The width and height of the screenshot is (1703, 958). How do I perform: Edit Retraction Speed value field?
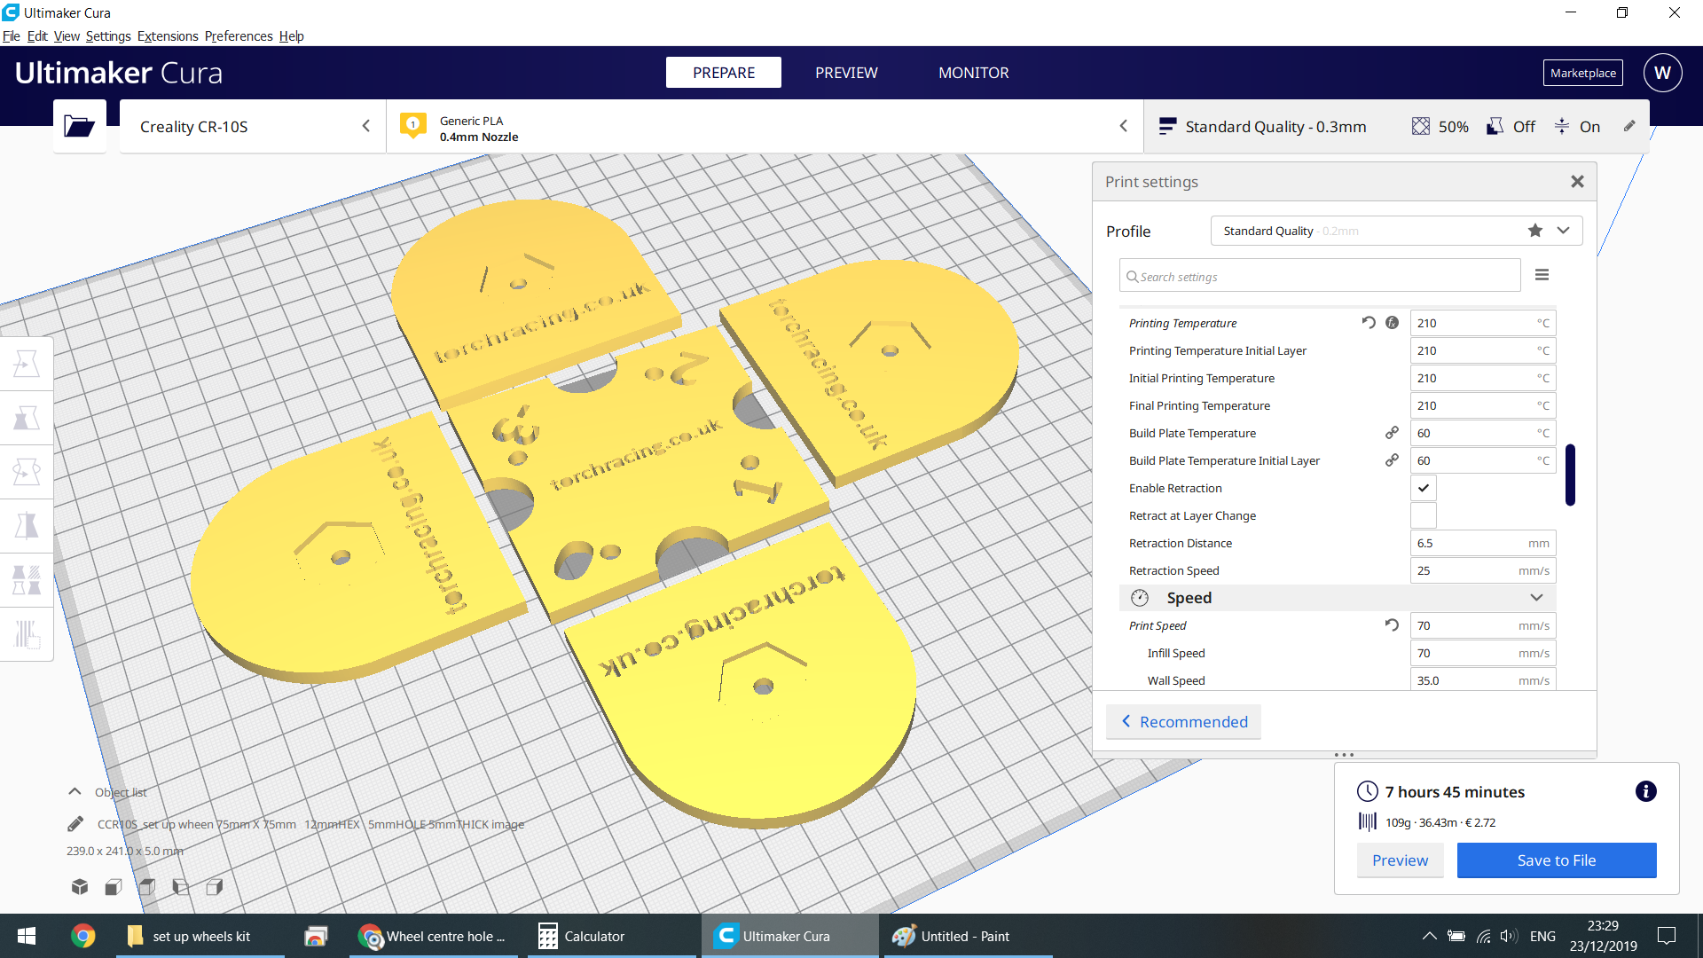[1482, 570]
